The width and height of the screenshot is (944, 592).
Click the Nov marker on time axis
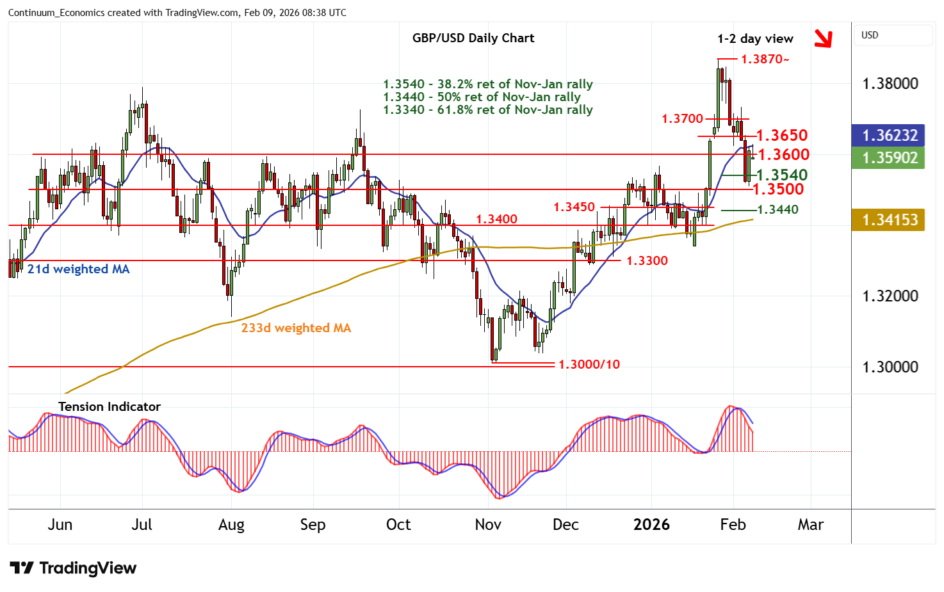(487, 525)
